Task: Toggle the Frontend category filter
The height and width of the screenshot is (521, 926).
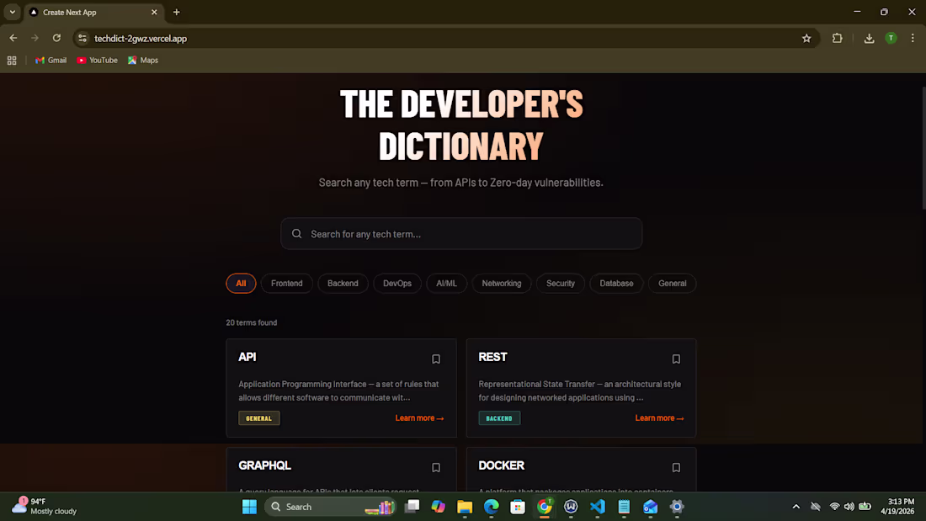Action: [x=286, y=283]
